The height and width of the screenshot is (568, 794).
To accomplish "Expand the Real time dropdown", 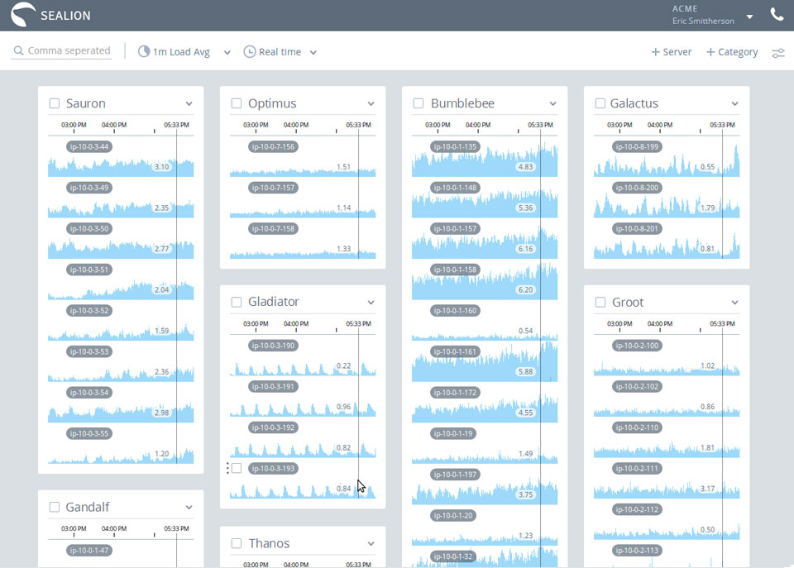I will [x=313, y=52].
